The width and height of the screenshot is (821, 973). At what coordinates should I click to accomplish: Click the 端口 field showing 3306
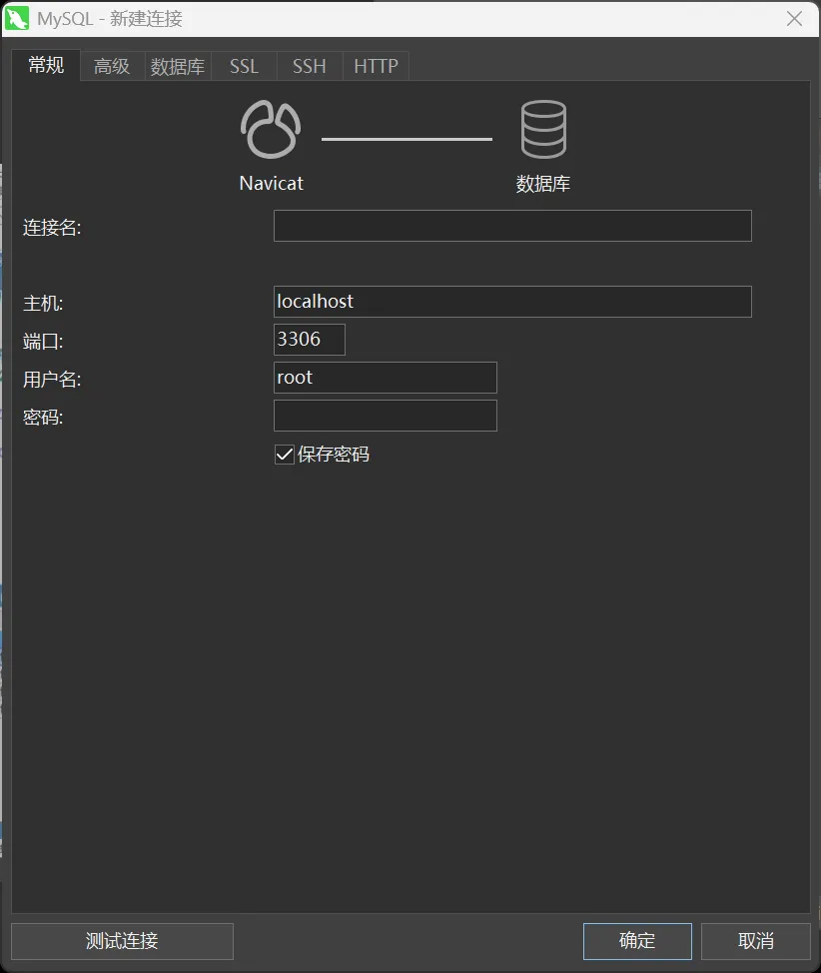[310, 340]
